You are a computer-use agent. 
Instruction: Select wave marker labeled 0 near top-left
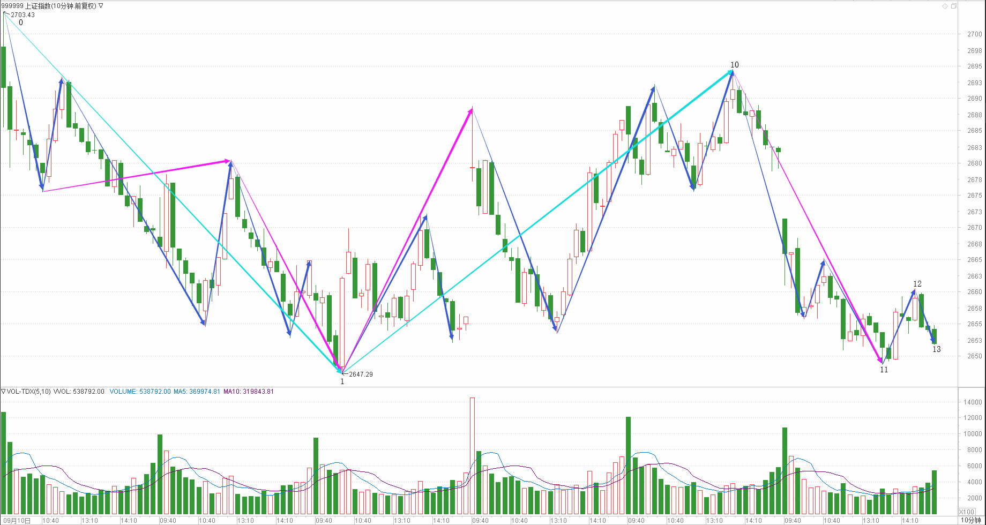point(21,22)
